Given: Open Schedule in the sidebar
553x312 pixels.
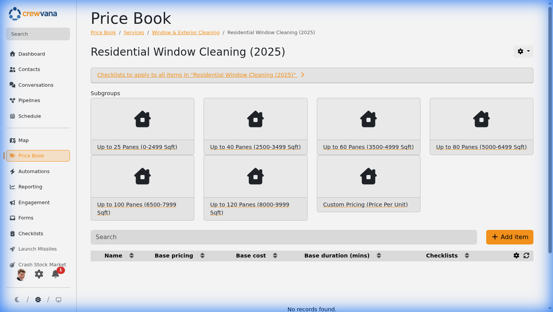Looking at the screenshot, I should [30, 116].
